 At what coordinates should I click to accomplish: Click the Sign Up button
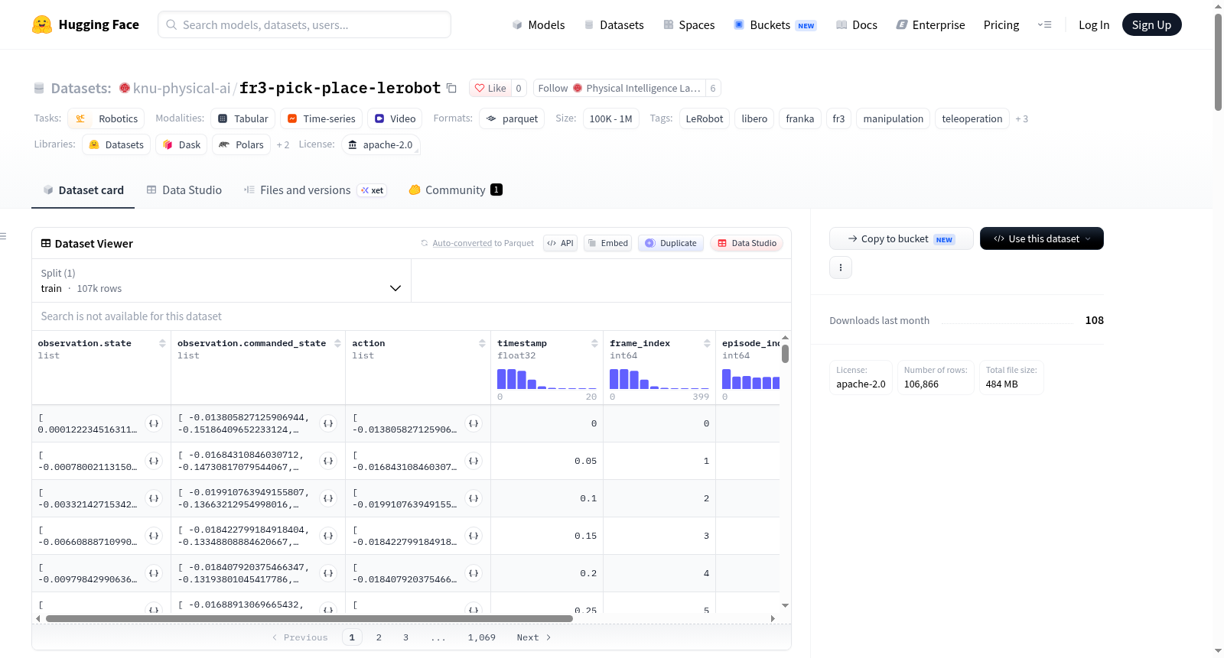[1152, 24]
